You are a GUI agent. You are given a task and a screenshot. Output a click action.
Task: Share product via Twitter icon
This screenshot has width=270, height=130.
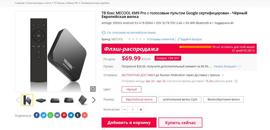[44, 115]
